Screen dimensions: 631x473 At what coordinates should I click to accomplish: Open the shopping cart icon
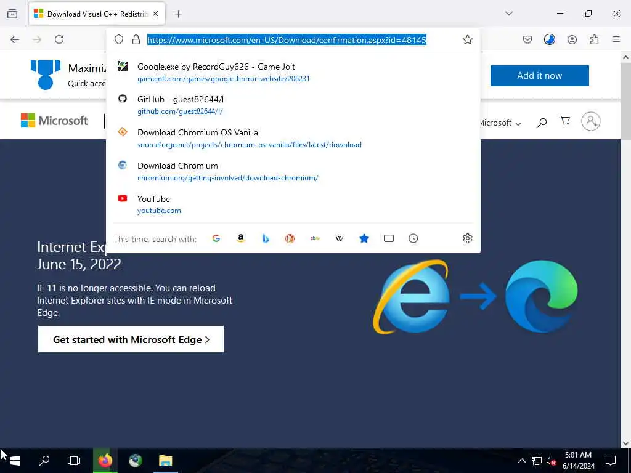pos(565,121)
